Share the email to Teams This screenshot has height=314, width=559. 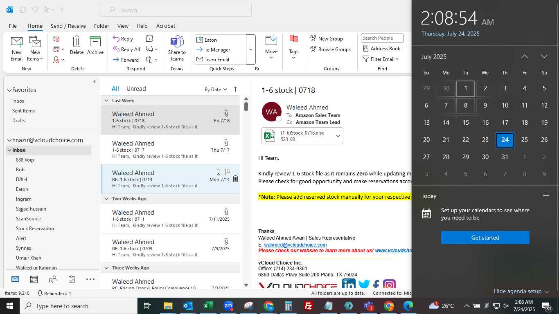[177, 48]
